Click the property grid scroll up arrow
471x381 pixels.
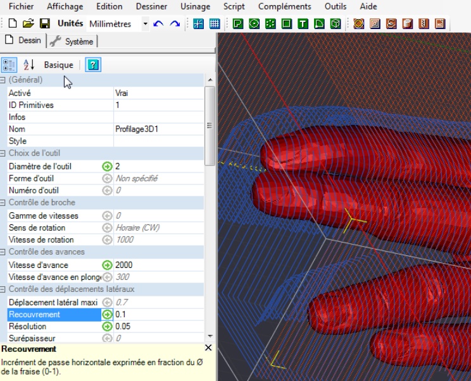click(210, 80)
